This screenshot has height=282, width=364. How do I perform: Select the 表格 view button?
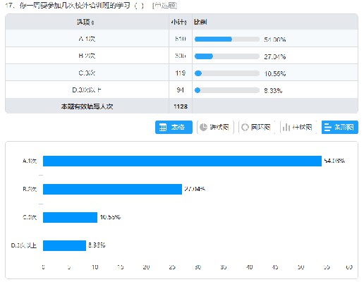pos(174,127)
